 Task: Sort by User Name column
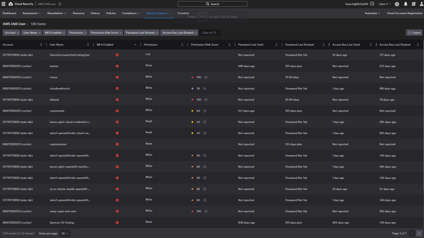(88, 45)
